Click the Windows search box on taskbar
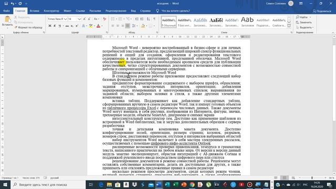The width and height of the screenshot is (336, 189). pos(48,184)
